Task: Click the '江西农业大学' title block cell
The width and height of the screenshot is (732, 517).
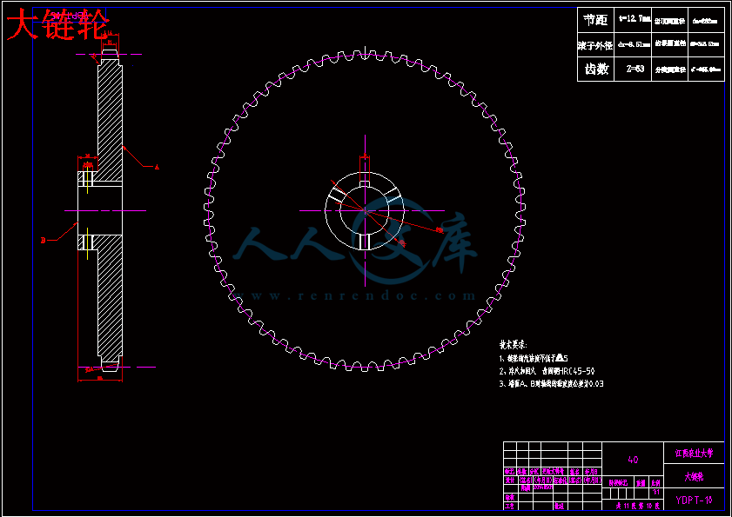Action: coord(694,453)
